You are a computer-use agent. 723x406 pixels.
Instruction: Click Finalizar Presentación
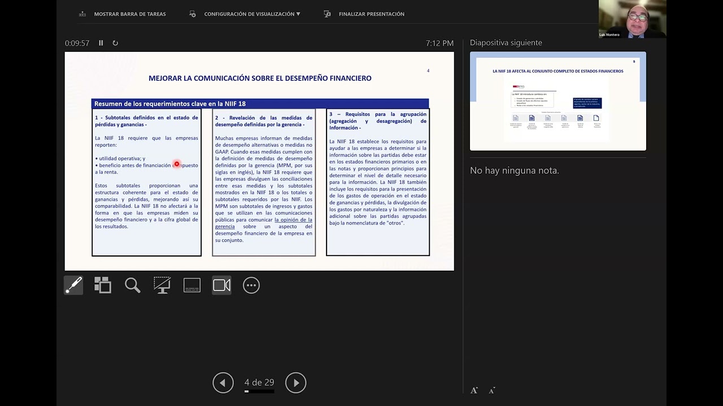pos(372,14)
